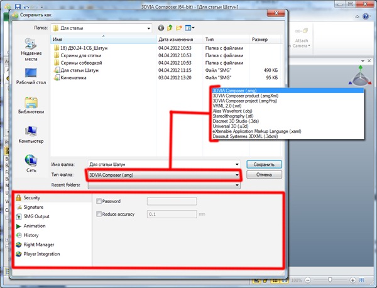Choose 3DVIA Composer product (.smgXml) format

click(288, 96)
